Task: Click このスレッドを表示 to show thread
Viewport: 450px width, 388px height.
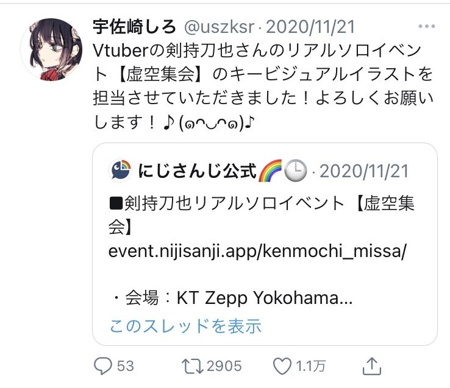Action: coord(185,326)
